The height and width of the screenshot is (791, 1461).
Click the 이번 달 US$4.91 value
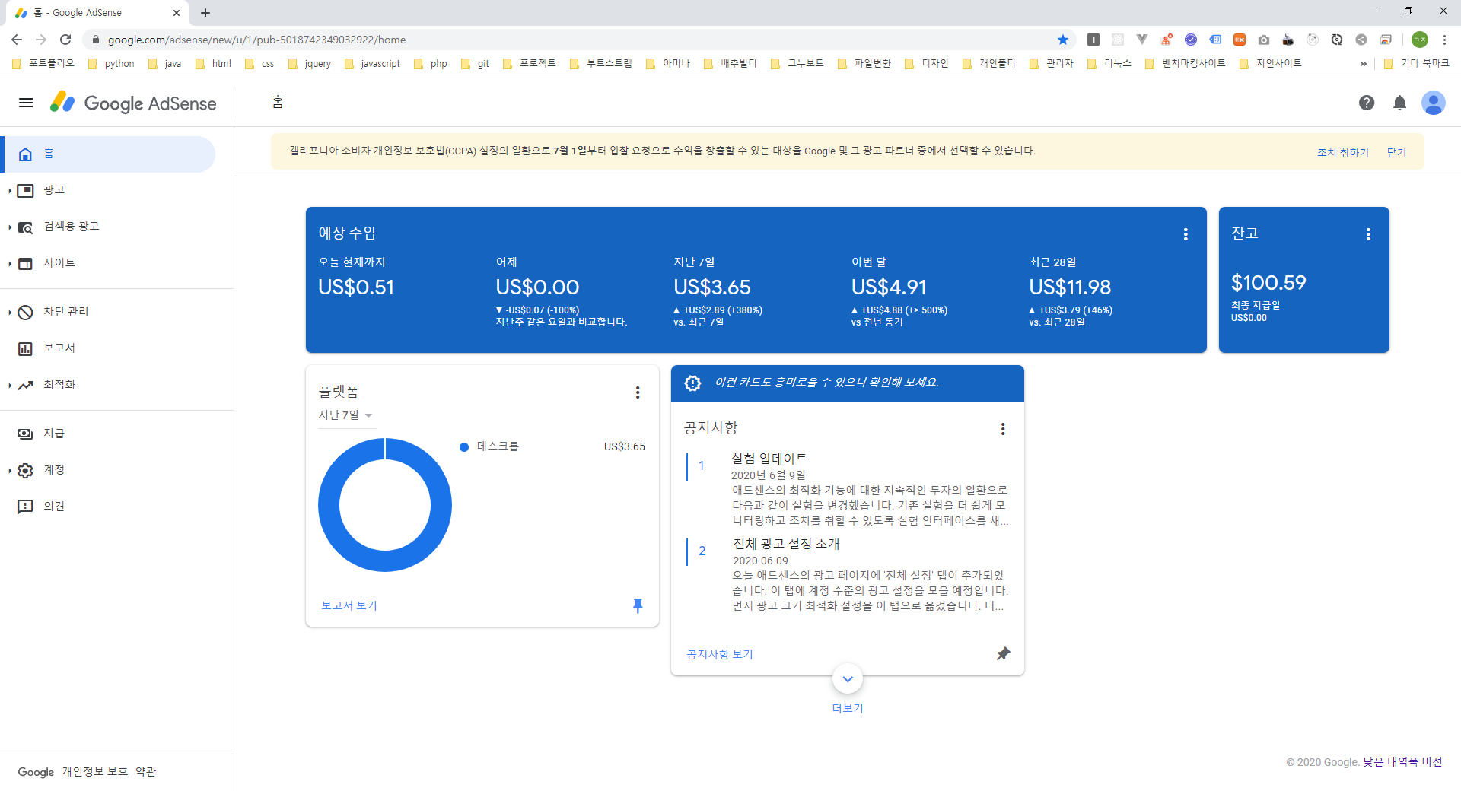(x=889, y=287)
